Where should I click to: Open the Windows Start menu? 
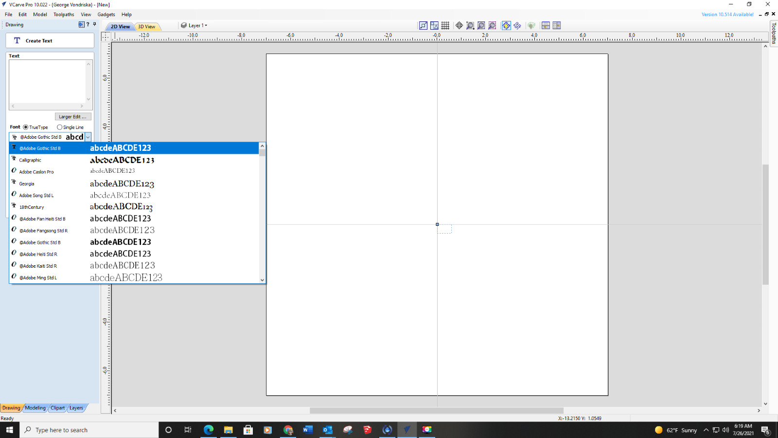[10, 430]
